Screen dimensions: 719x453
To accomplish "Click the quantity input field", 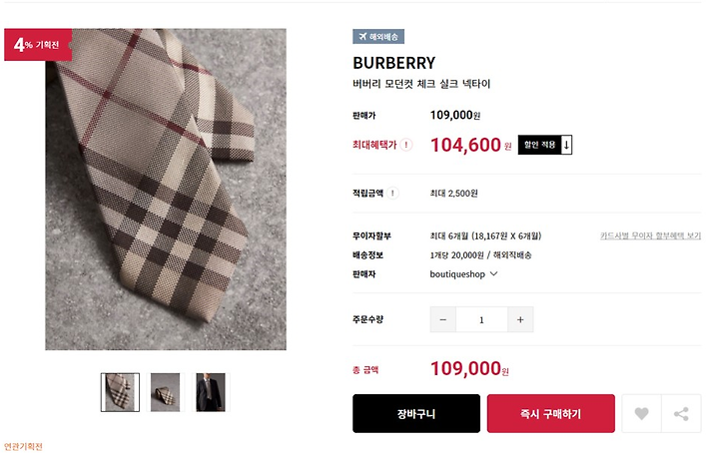I will click(x=481, y=319).
